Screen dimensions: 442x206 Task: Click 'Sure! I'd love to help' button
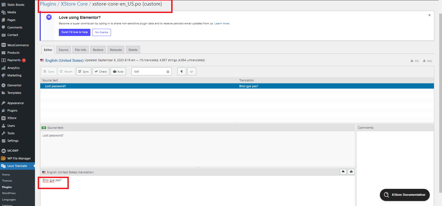75,32
